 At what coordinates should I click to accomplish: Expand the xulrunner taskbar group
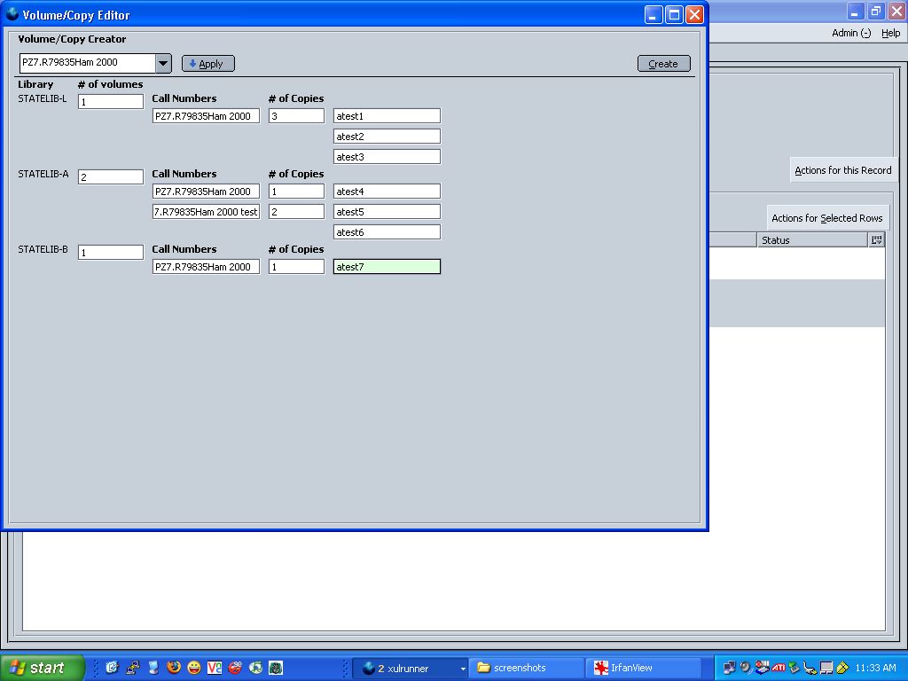coord(412,668)
